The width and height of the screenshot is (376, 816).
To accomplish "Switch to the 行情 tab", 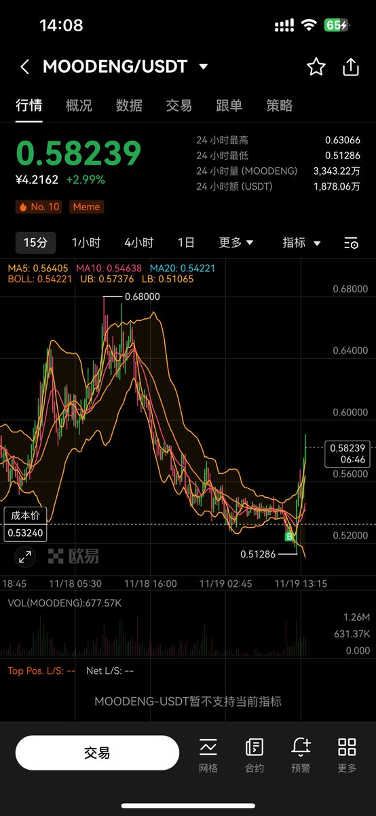I will click(x=29, y=105).
